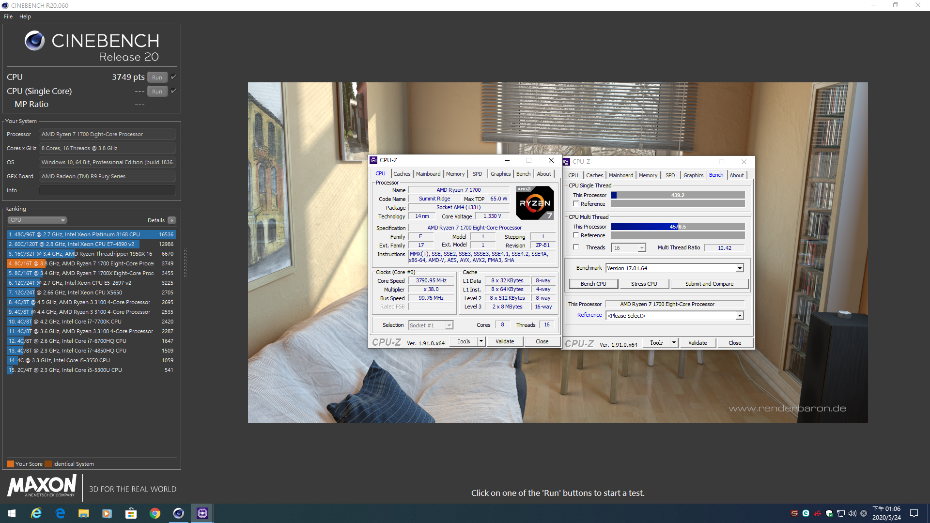The height and width of the screenshot is (523, 930).
Task: Open Details arrow in Ranking panel
Action: tap(172, 220)
